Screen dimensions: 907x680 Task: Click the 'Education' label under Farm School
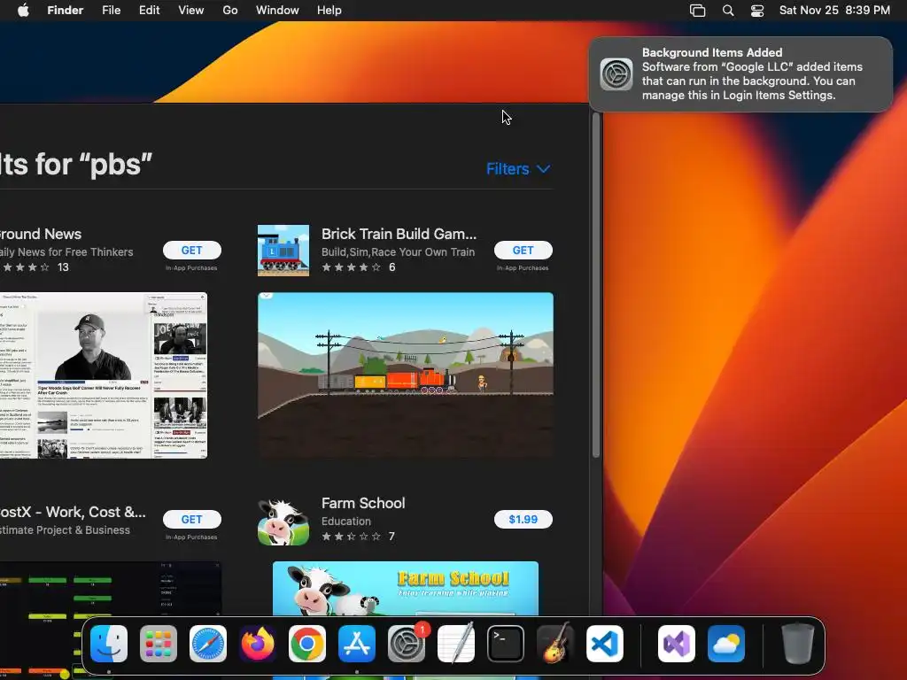pyautogui.click(x=346, y=522)
